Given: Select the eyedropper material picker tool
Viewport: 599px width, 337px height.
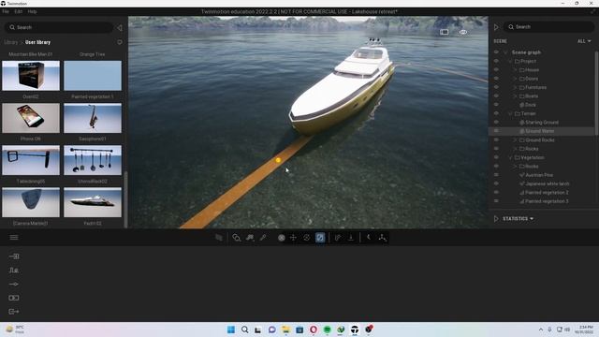Looking at the screenshot, I should tap(263, 238).
